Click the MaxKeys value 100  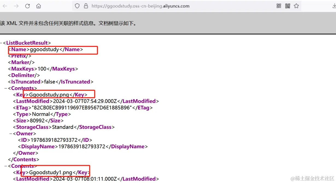pos(42,69)
